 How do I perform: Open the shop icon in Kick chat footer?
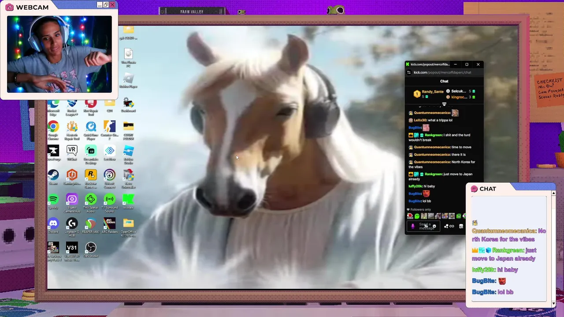[x=461, y=226]
